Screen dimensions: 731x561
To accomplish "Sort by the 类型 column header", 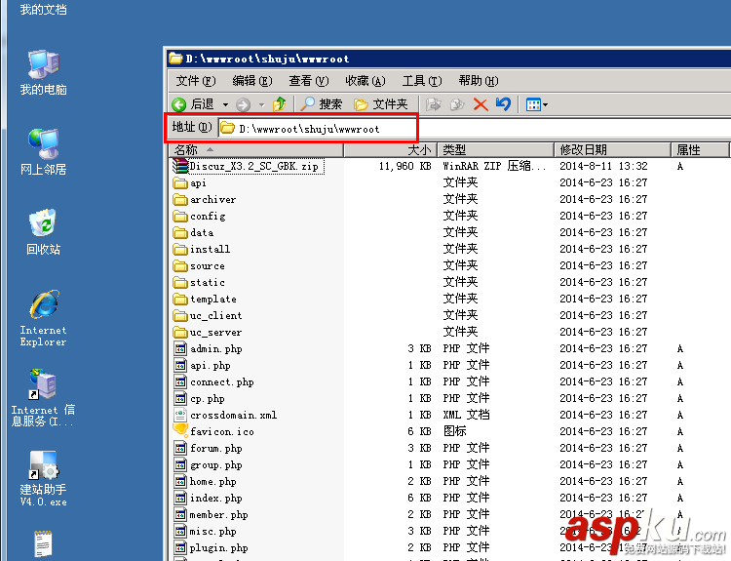I will pyautogui.click(x=495, y=150).
